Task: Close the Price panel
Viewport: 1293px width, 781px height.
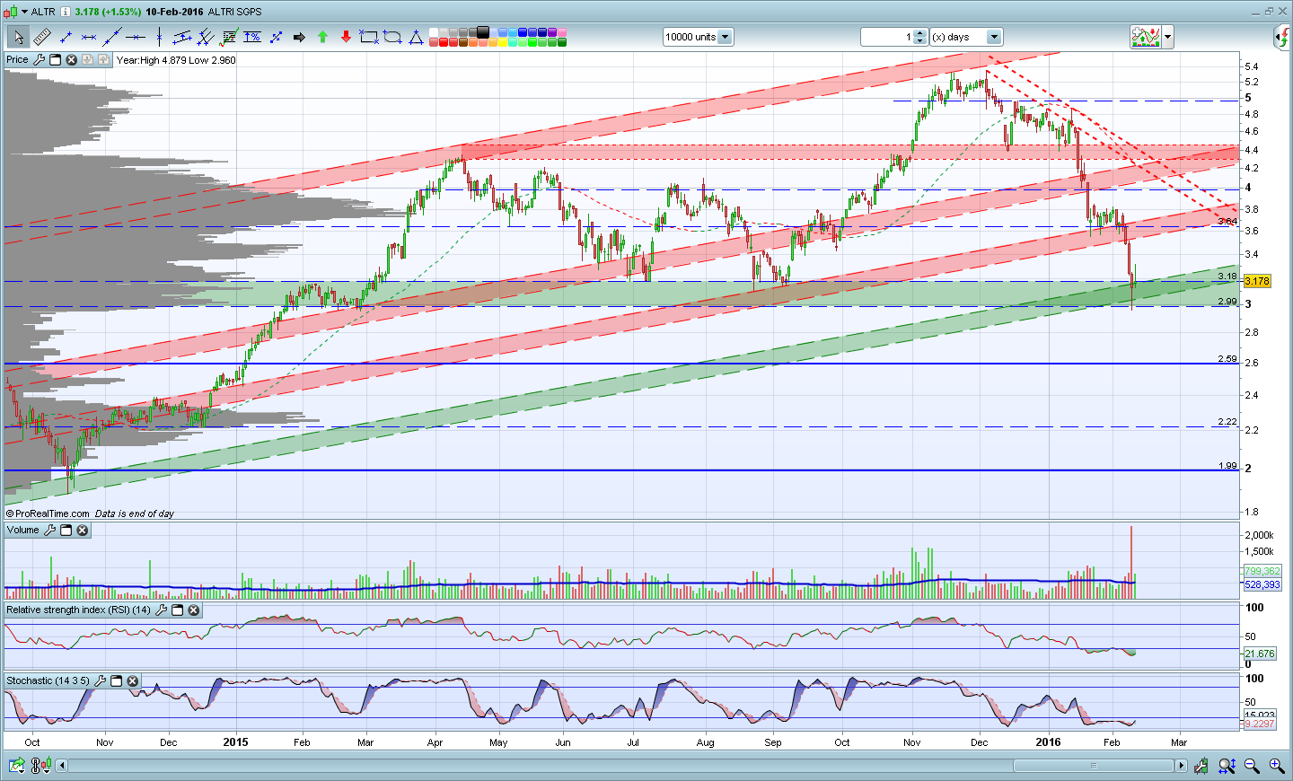Action: point(71,59)
